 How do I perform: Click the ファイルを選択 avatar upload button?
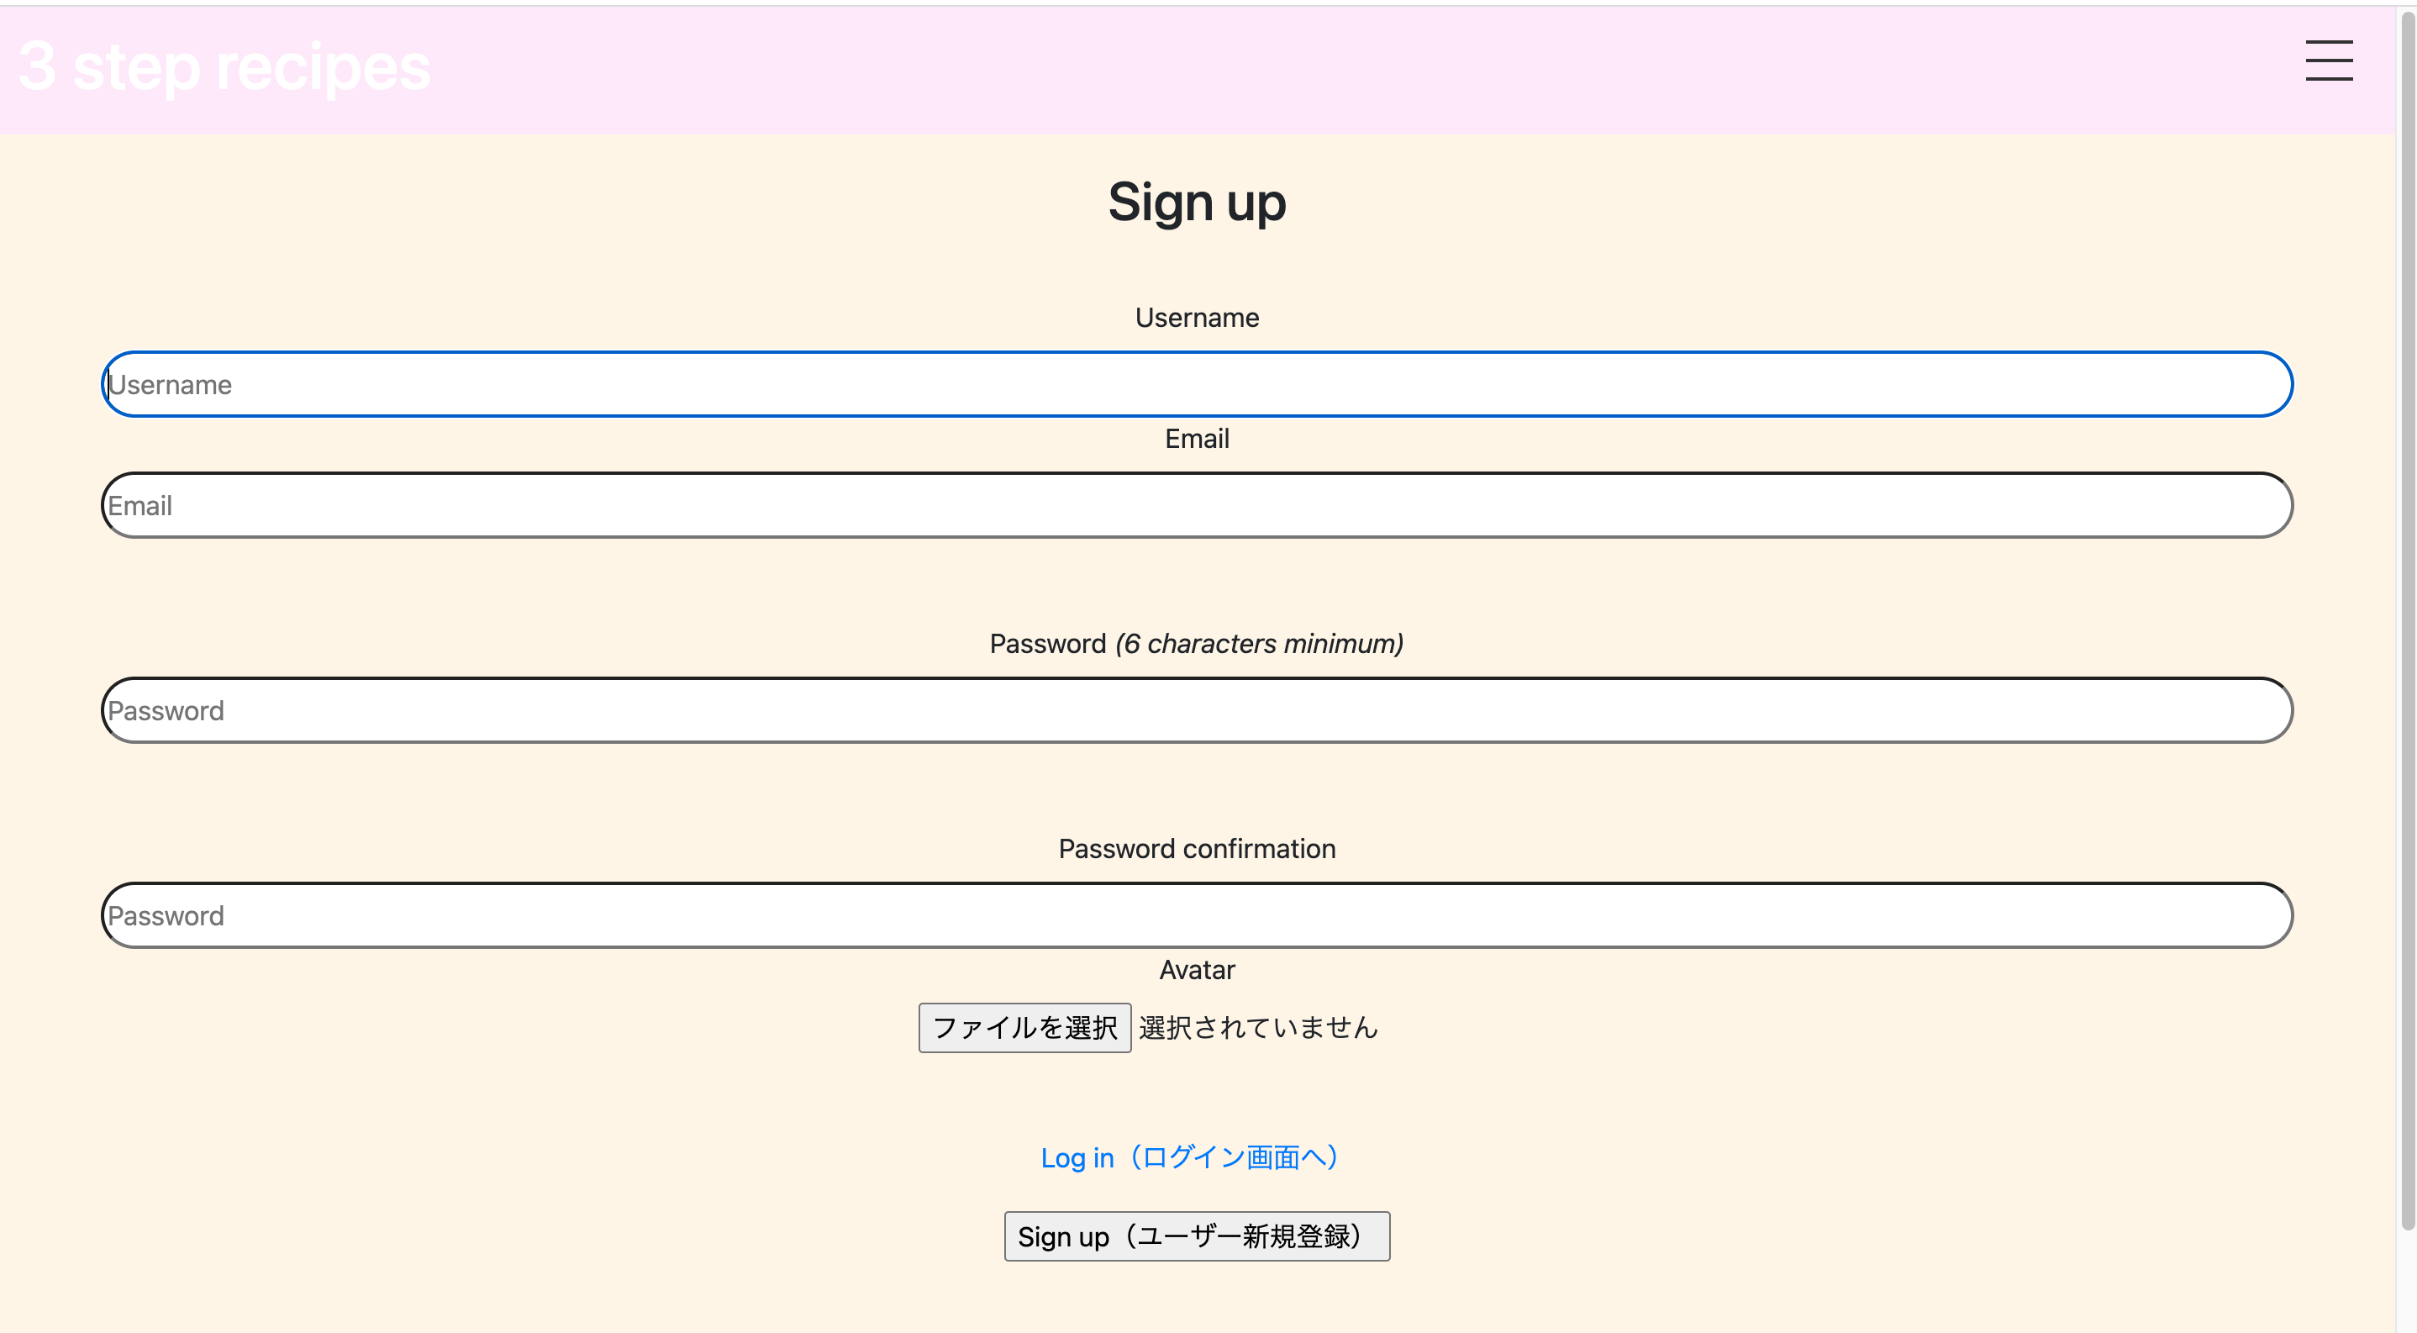pyautogui.click(x=1024, y=1027)
